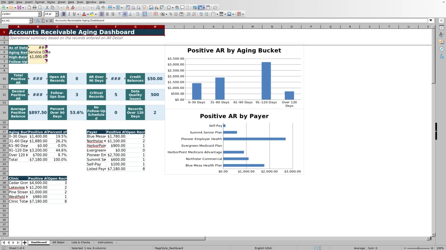Open the Calibri font name dropdown

point(39,14)
